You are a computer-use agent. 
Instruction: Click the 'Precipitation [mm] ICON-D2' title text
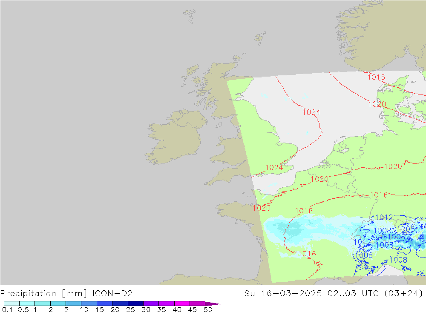point(66,294)
